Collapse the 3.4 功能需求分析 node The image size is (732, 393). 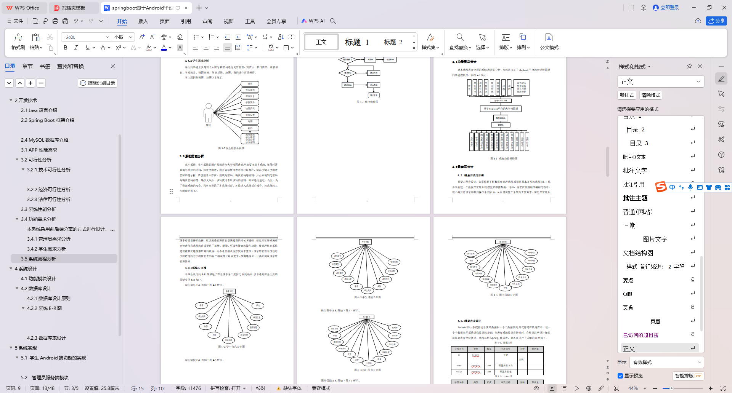[x=17, y=219]
